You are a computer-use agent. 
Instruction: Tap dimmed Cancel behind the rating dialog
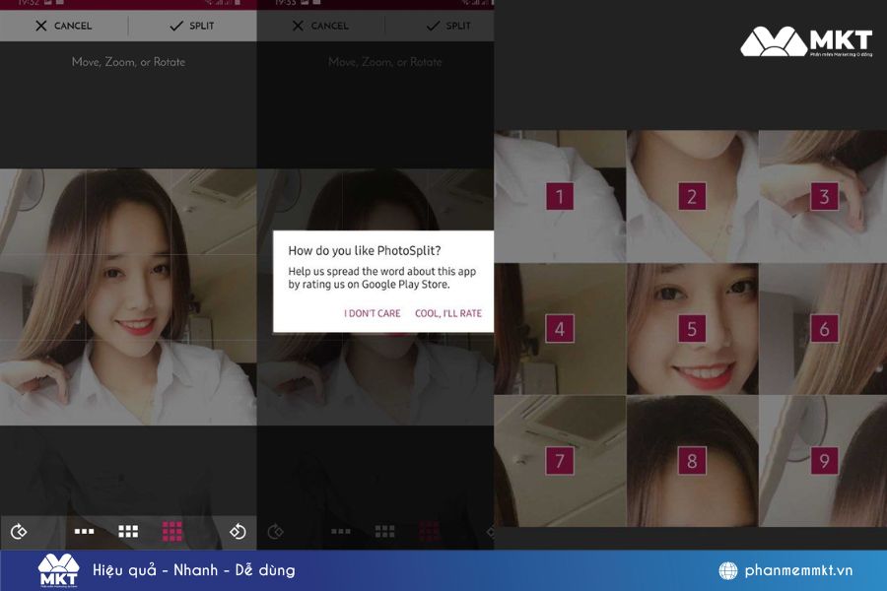click(320, 26)
